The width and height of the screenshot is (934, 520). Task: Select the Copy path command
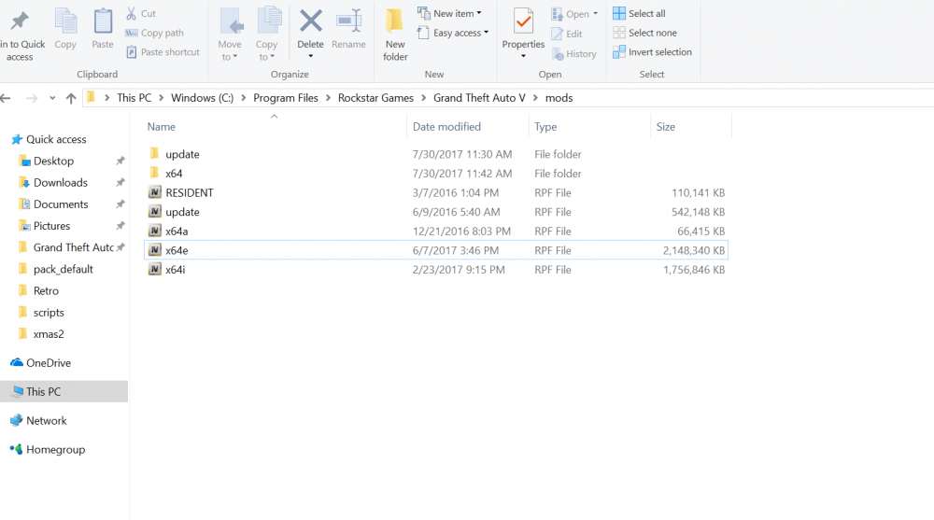point(154,33)
